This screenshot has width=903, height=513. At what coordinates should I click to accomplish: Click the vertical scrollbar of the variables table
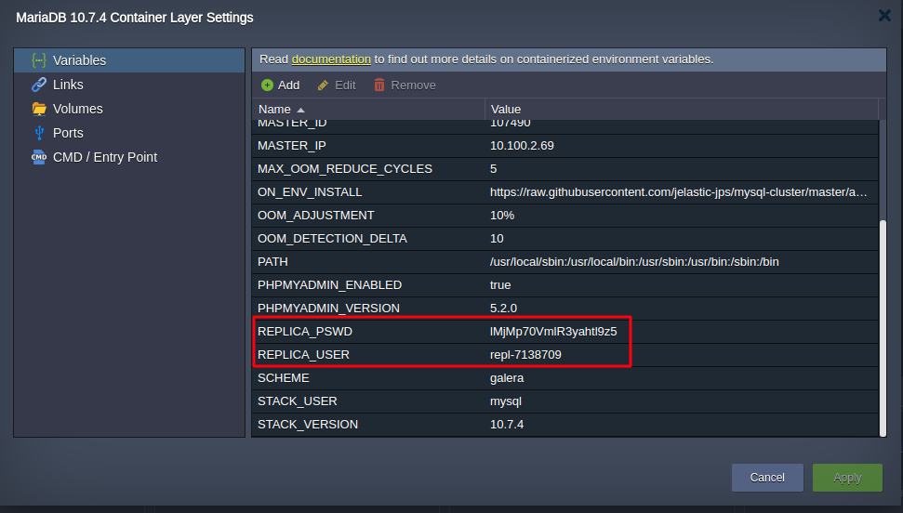(883, 328)
